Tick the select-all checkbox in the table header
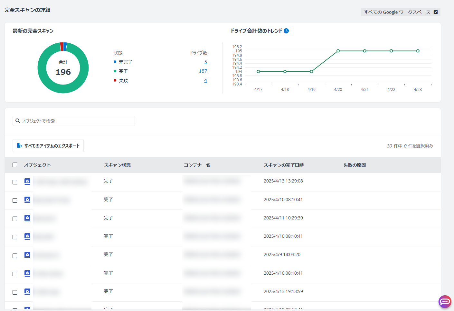Screen dimensions: 454x311 tap(15, 165)
